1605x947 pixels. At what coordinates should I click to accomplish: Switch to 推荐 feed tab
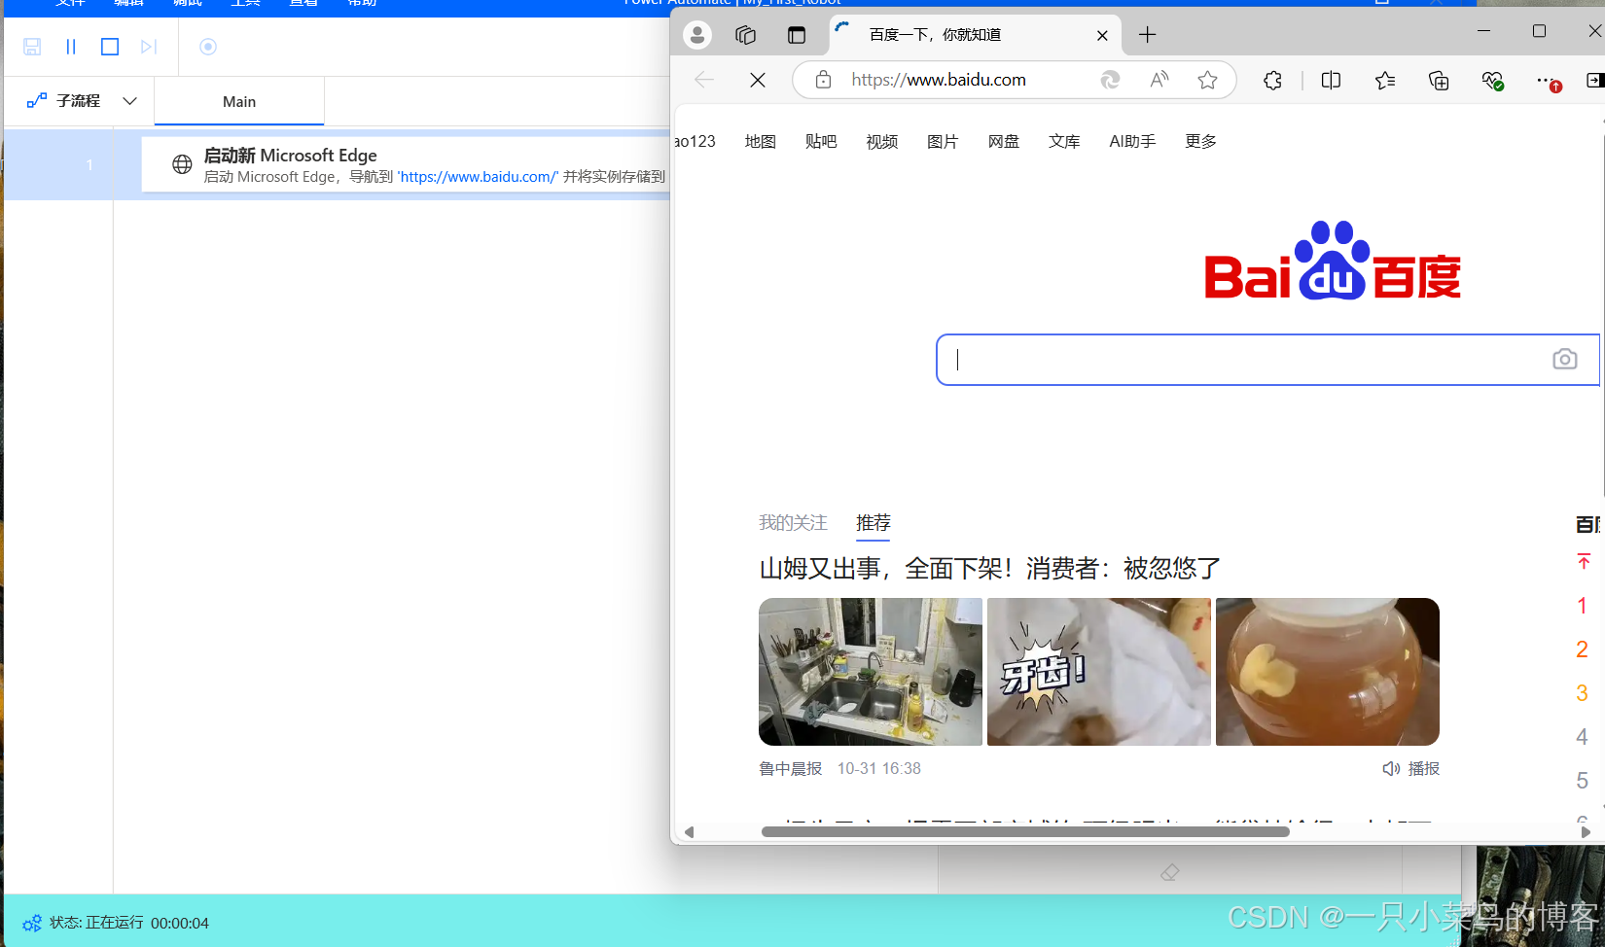click(874, 523)
